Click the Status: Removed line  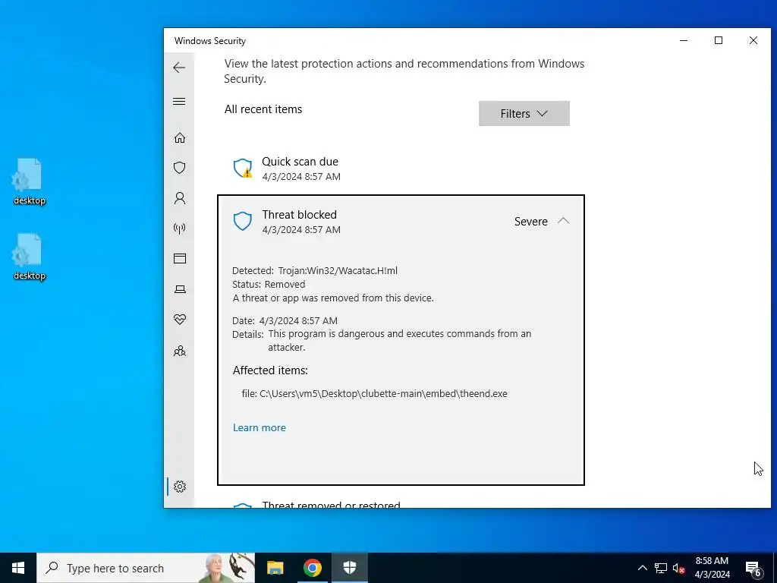click(269, 285)
